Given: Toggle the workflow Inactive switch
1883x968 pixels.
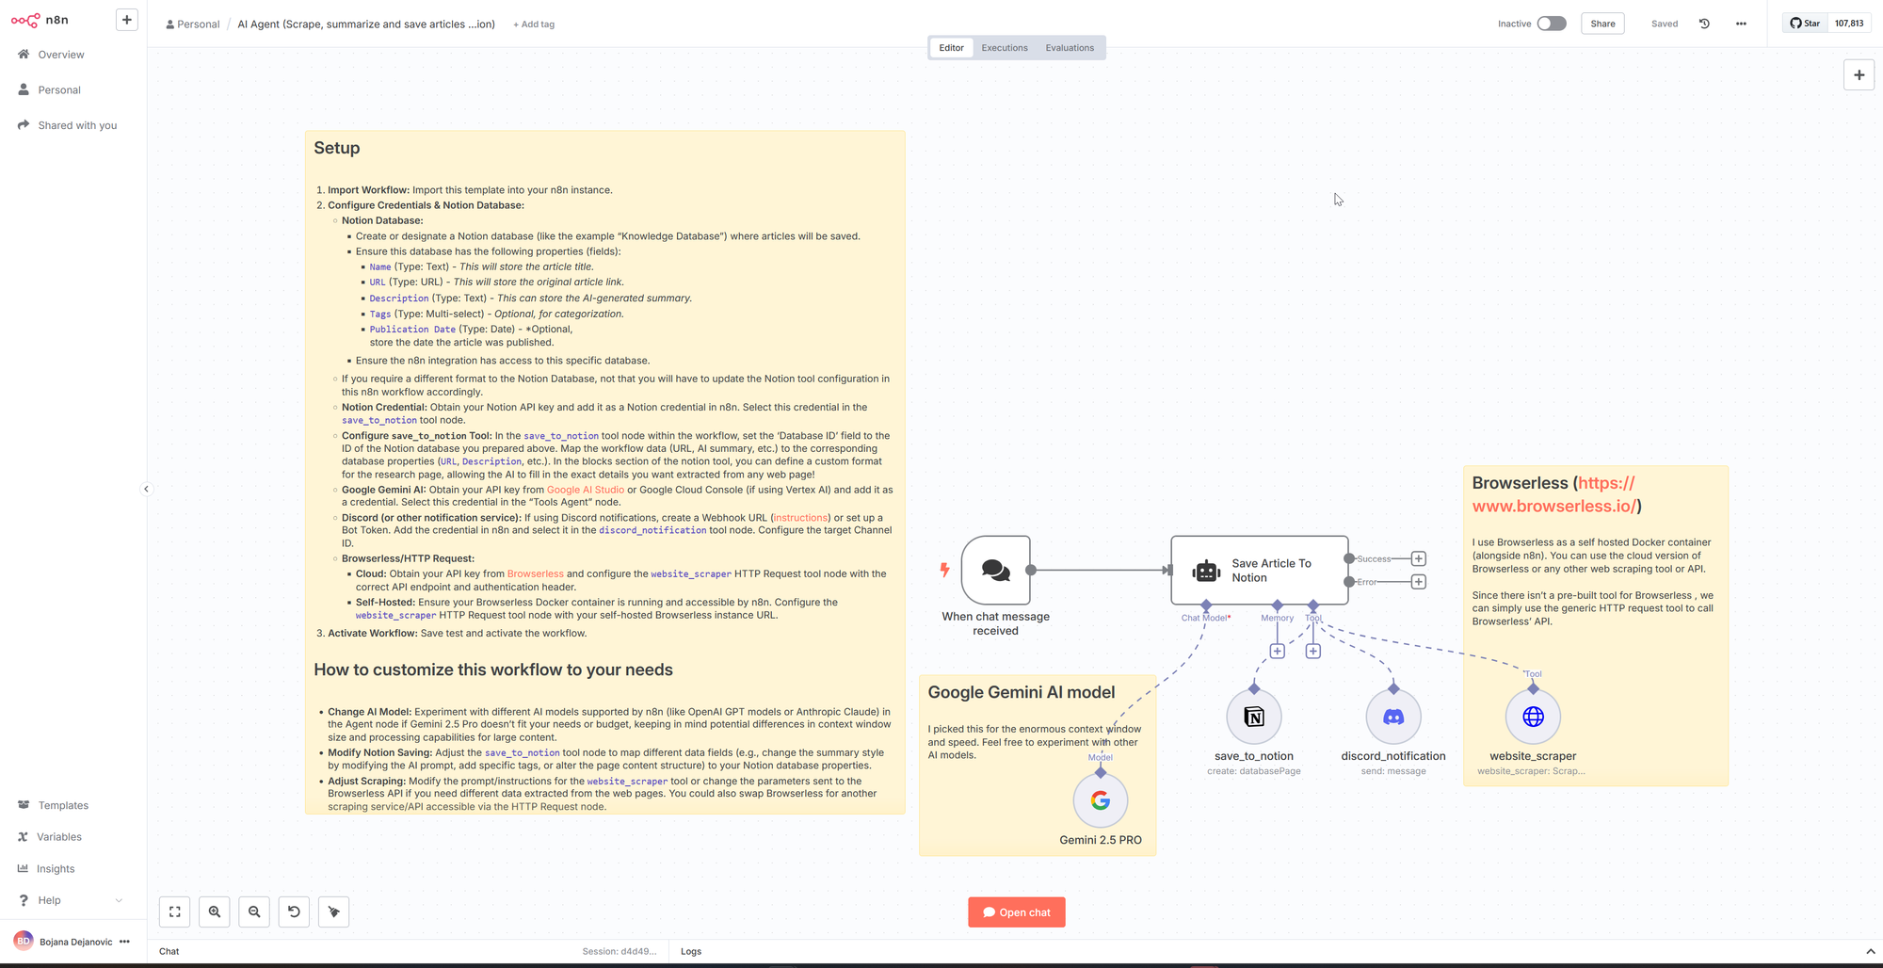Looking at the screenshot, I should (x=1552, y=24).
